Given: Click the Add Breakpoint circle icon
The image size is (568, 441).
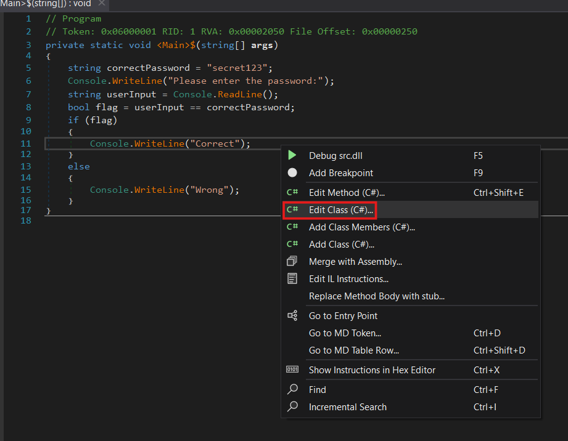Looking at the screenshot, I should tap(292, 173).
